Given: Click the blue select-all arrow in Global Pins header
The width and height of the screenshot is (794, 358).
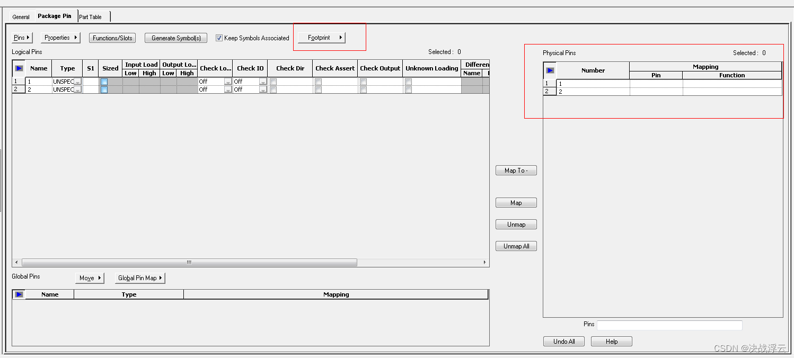Looking at the screenshot, I should 19,294.
